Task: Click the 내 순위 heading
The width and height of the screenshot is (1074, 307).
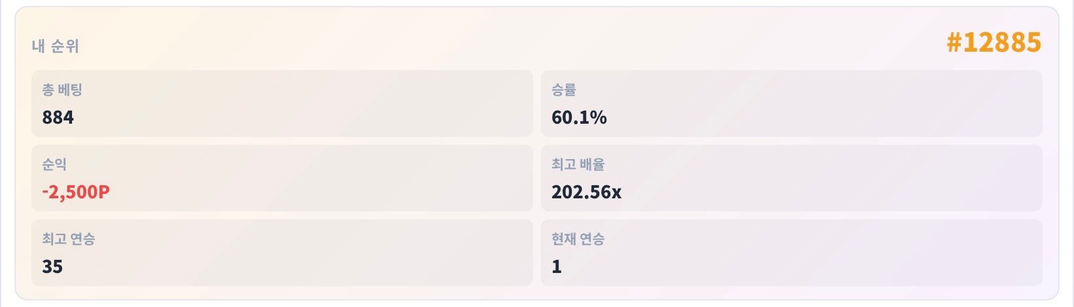Action: 55,46
